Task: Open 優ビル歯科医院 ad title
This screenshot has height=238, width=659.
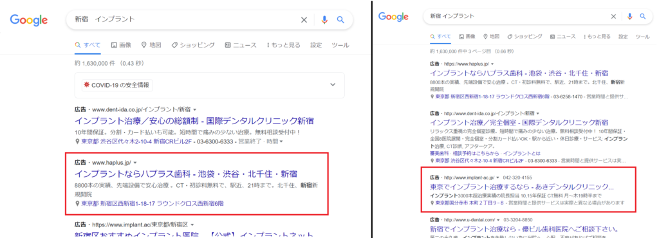Action: [523, 229]
